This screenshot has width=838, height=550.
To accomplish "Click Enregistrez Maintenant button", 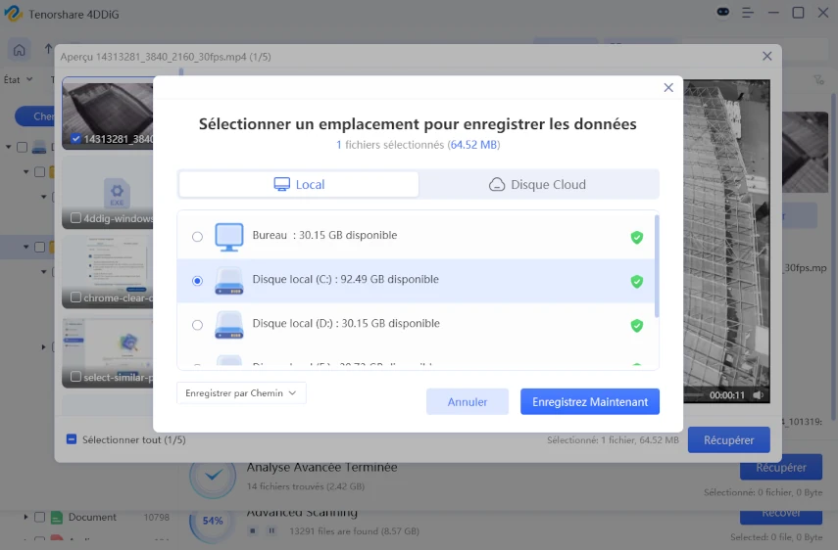I will [589, 401].
